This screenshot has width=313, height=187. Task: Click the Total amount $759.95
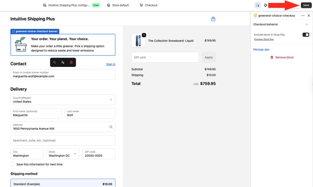[x=208, y=84]
